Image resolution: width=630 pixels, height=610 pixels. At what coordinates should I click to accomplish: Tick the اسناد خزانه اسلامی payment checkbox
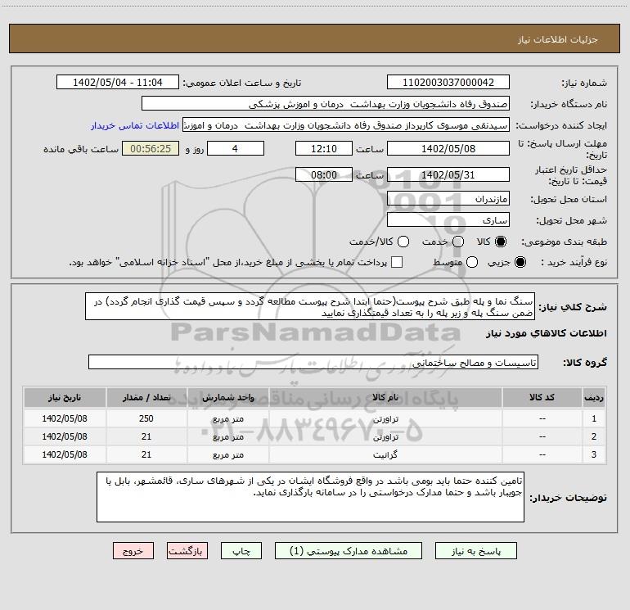click(x=397, y=262)
